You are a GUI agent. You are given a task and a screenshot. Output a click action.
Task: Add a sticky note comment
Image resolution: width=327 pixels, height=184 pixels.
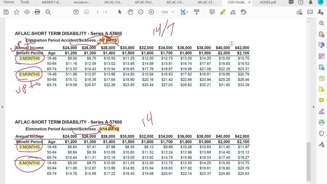click(212, 12)
